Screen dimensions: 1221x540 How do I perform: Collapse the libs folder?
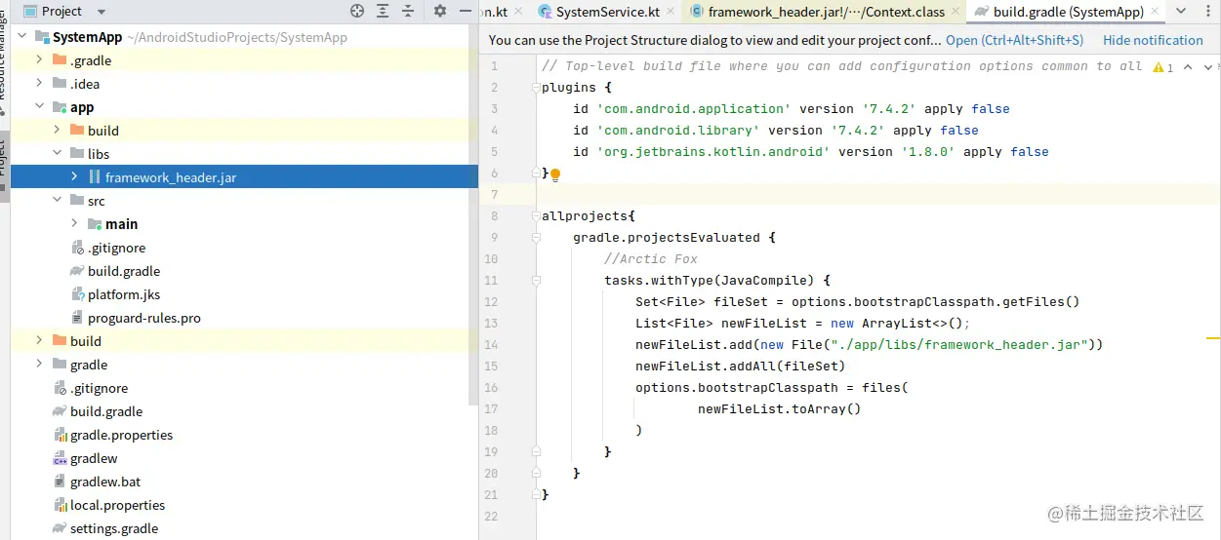[57, 154]
